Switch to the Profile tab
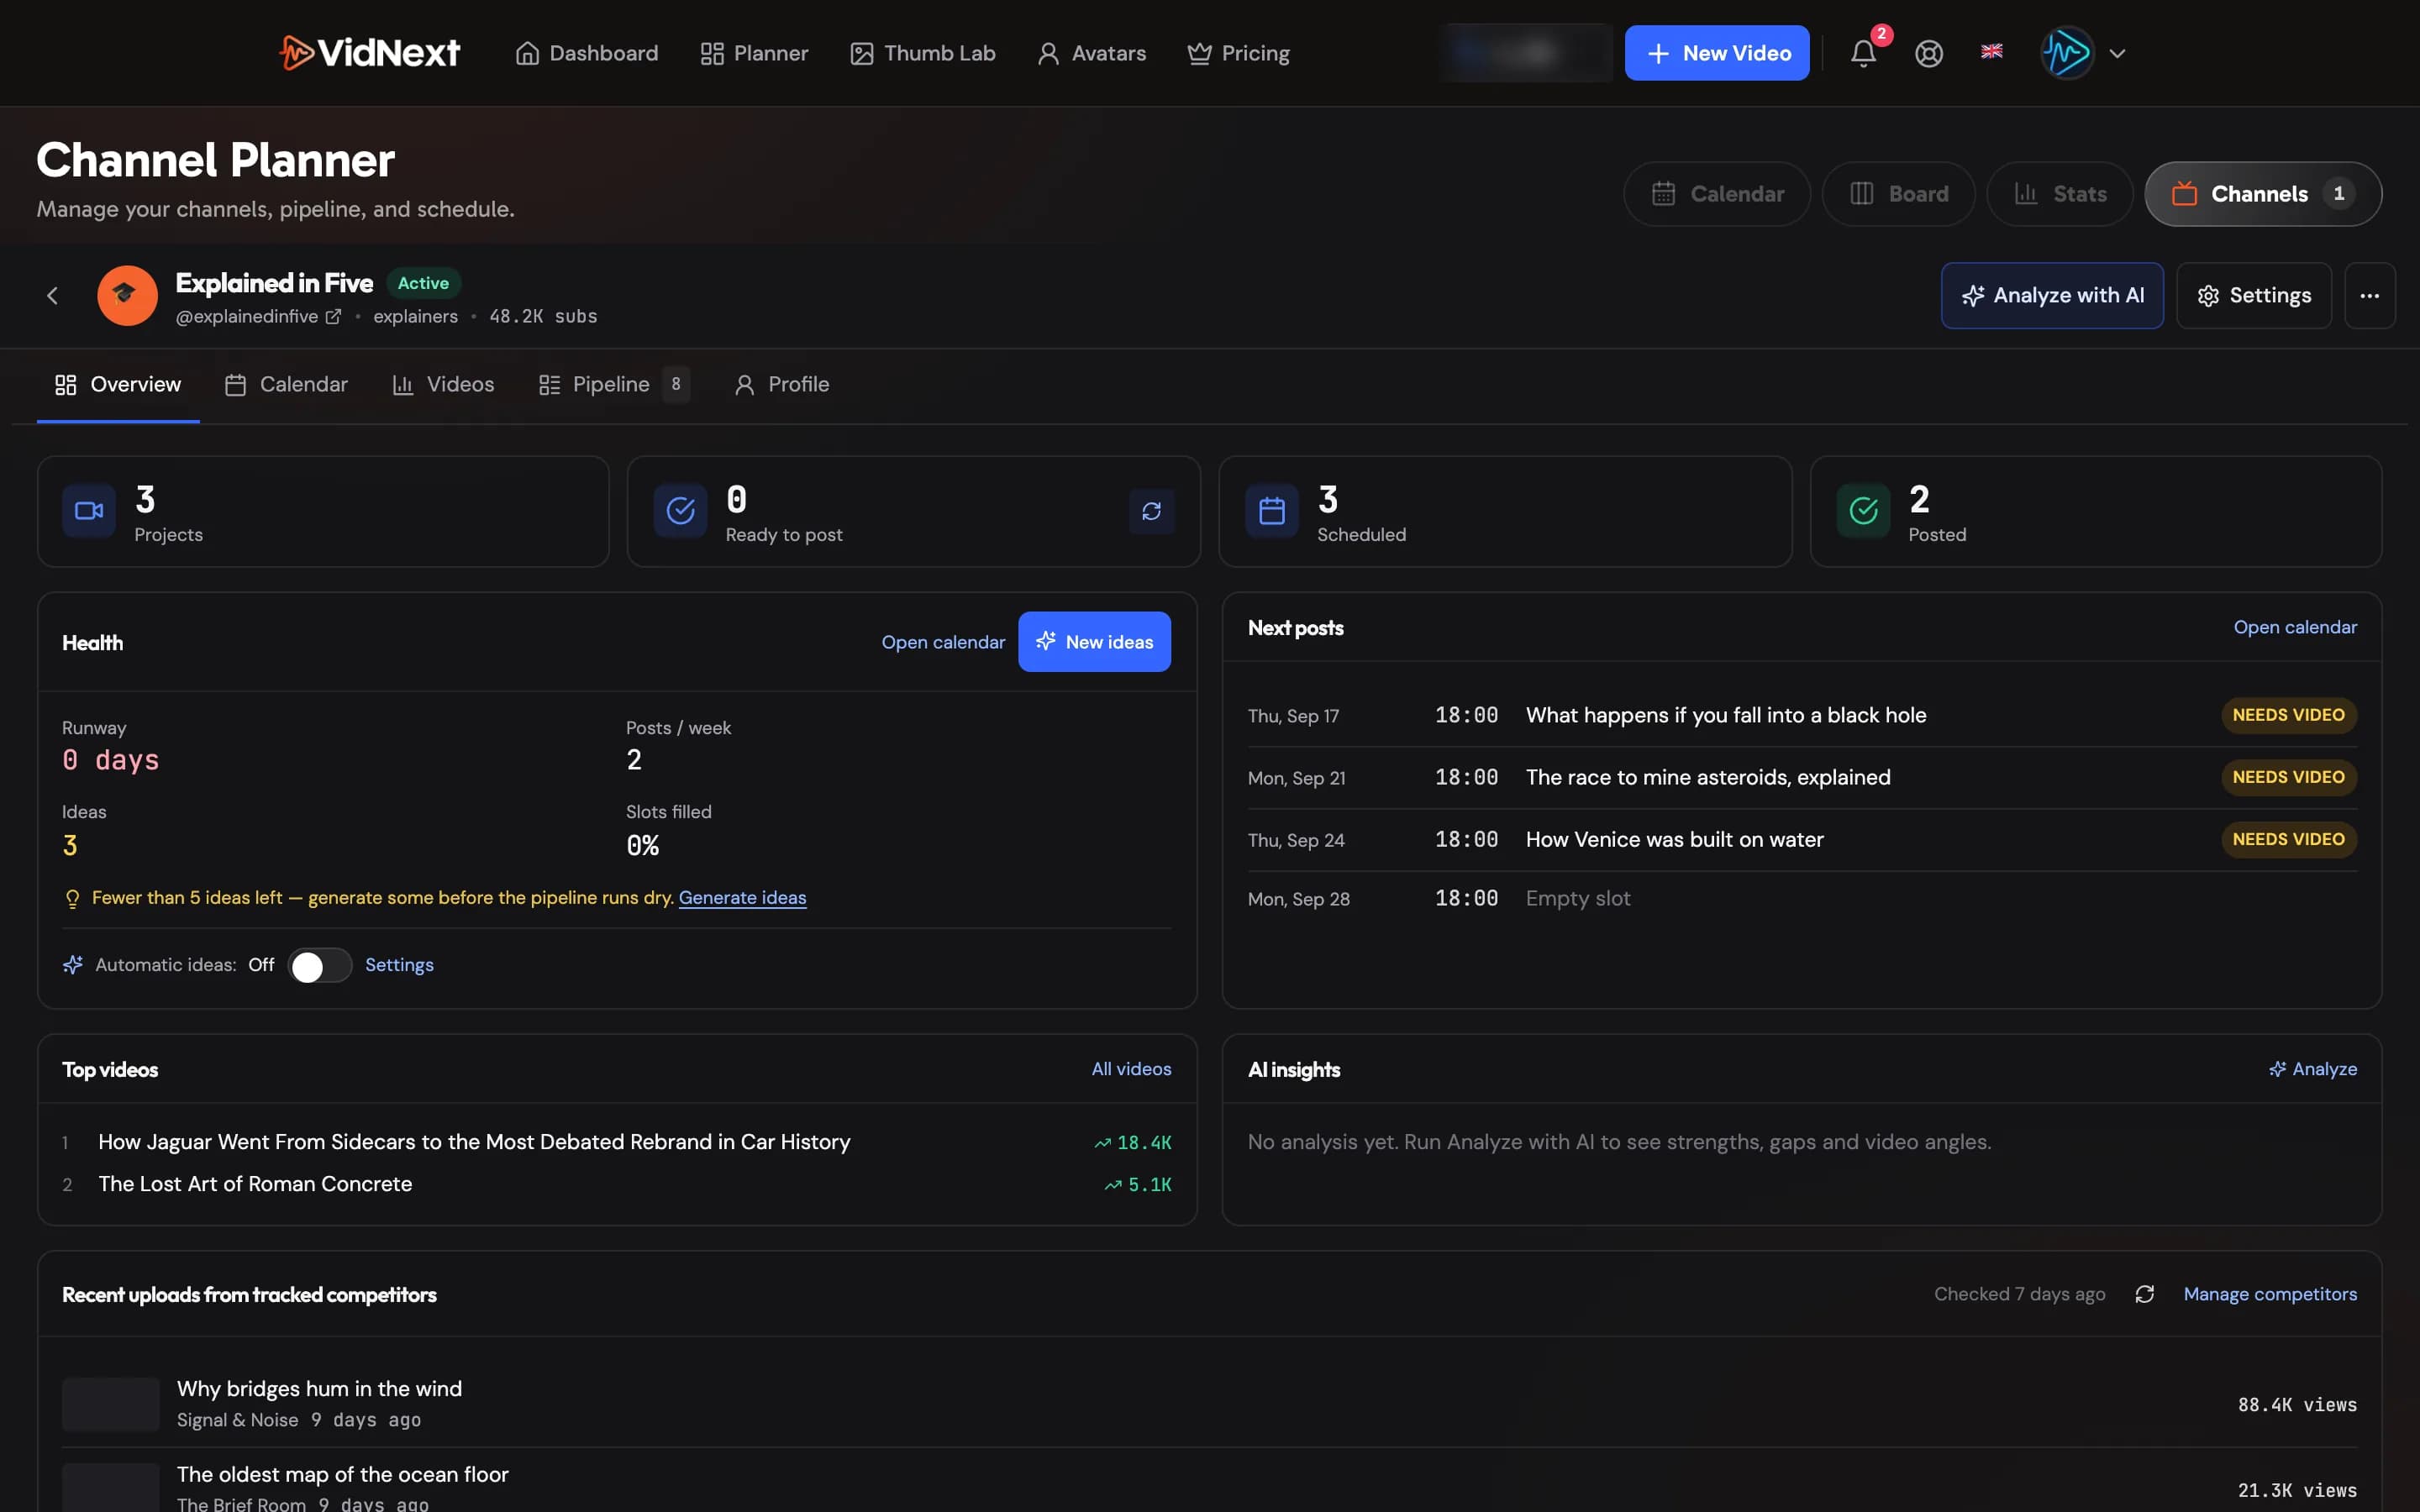Image resolution: width=2420 pixels, height=1512 pixels. pos(782,385)
